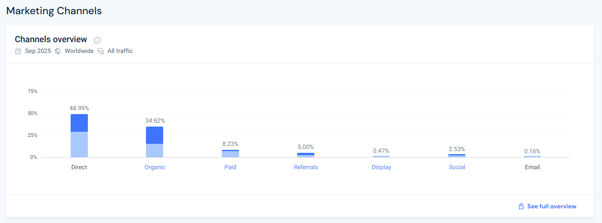Open the Display channel link

click(382, 167)
